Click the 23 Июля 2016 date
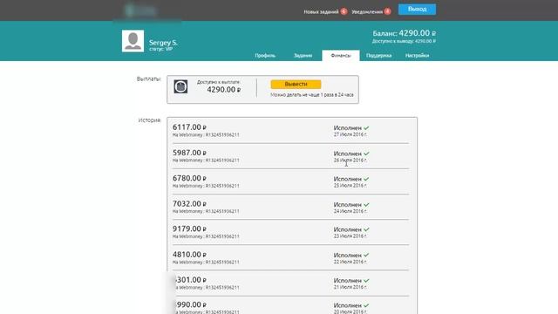Image resolution: width=558 pixels, height=314 pixels. (x=350, y=236)
